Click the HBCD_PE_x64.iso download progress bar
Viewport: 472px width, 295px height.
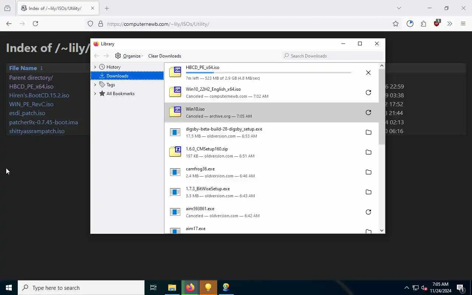click(268, 73)
